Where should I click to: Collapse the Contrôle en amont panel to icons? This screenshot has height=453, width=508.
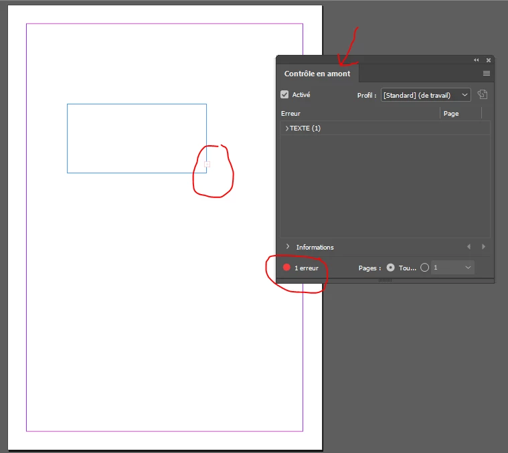coord(476,60)
